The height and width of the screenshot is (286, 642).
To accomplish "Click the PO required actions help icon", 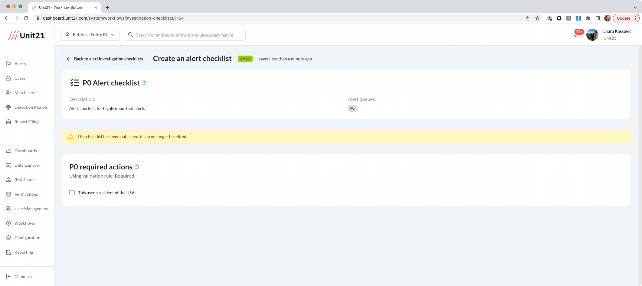I will [137, 167].
